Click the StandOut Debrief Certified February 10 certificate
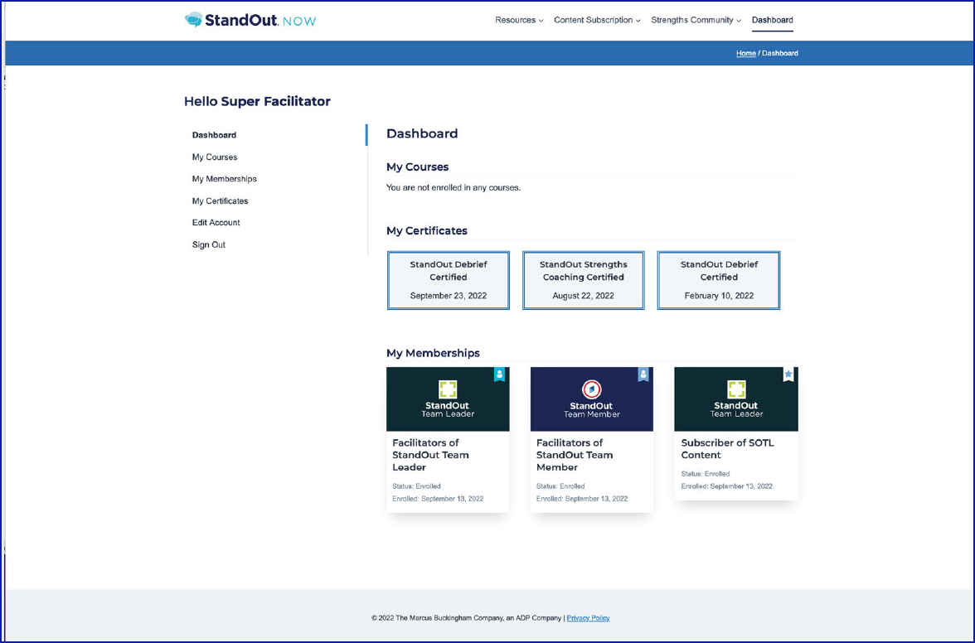 [718, 280]
